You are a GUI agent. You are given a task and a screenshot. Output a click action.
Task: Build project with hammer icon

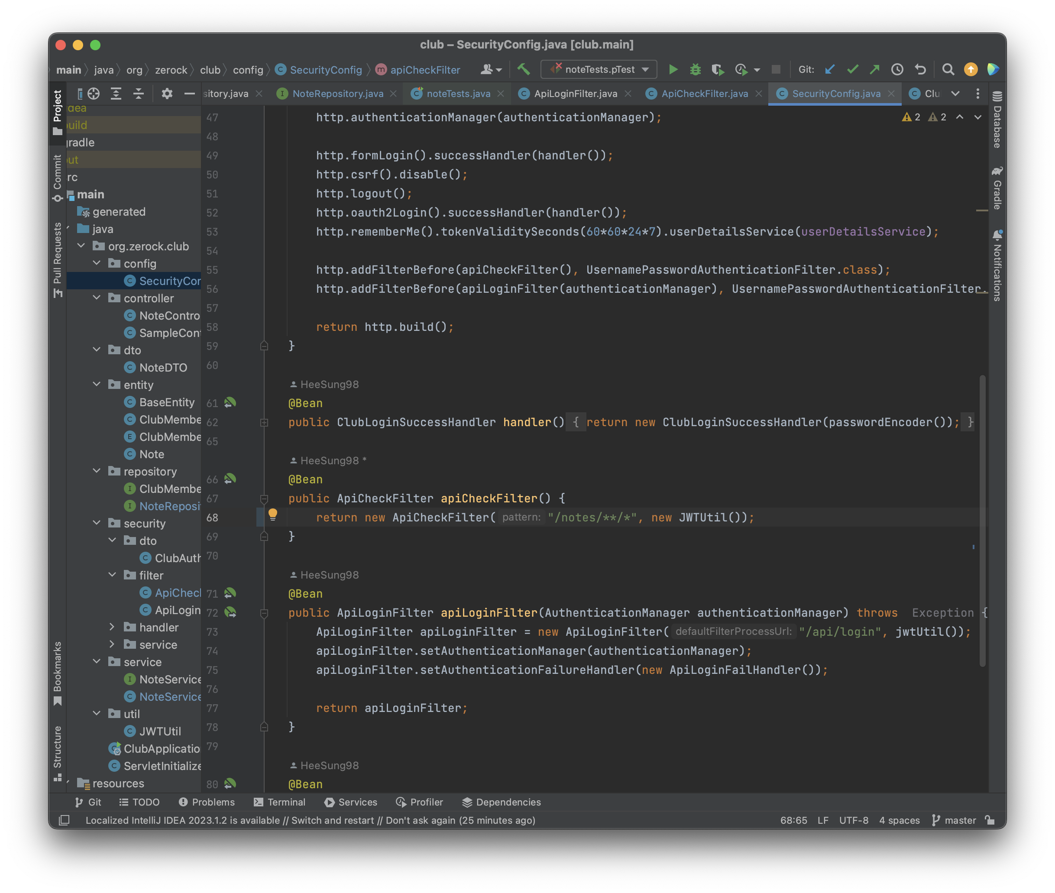point(524,69)
